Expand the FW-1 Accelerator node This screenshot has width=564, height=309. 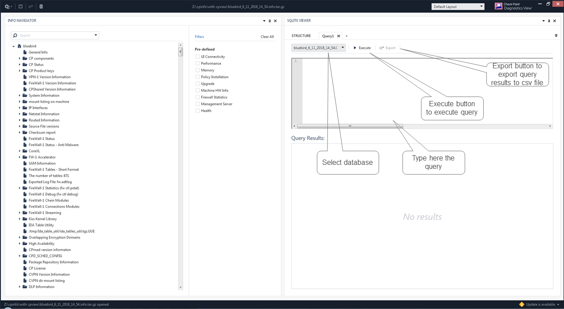(19, 157)
